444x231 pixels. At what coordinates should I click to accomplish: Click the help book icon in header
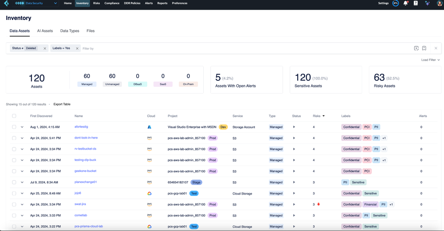pyautogui.click(x=416, y=3)
